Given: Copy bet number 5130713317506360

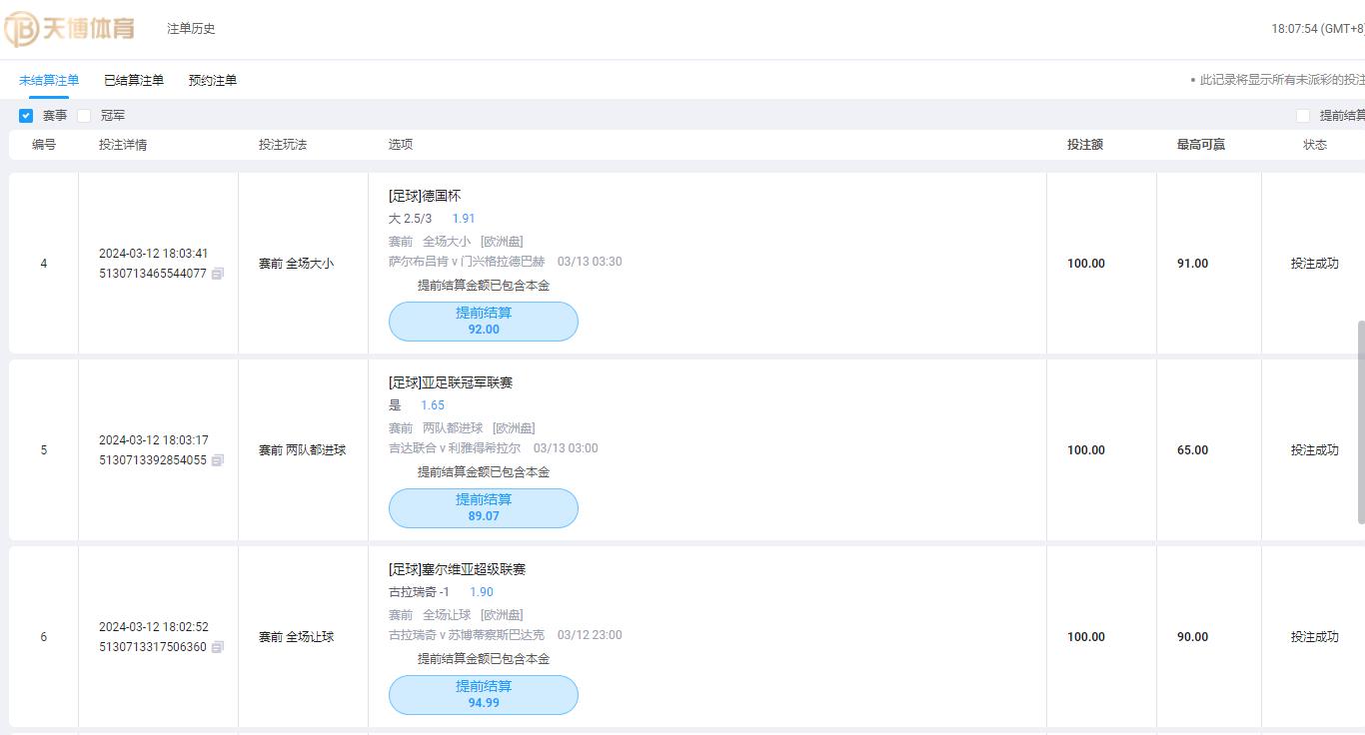Looking at the screenshot, I should pyautogui.click(x=218, y=647).
